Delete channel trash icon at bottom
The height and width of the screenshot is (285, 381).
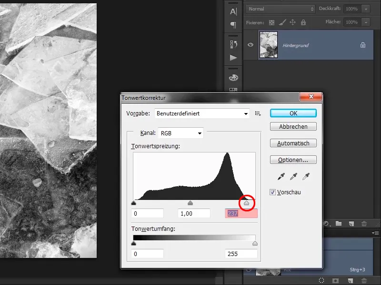click(x=364, y=280)
